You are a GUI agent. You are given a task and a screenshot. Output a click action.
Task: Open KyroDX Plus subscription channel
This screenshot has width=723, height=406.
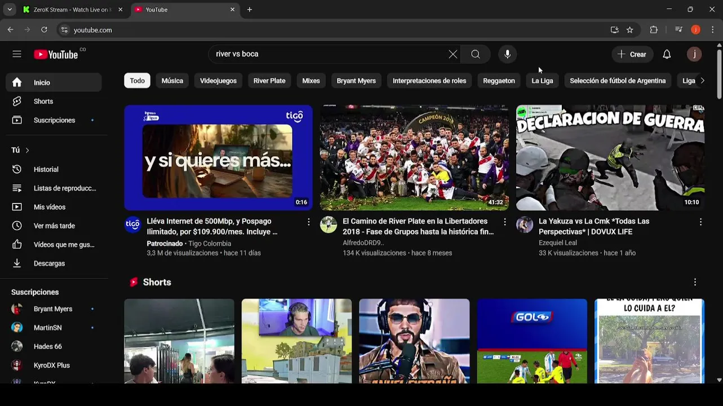point(54,365)
